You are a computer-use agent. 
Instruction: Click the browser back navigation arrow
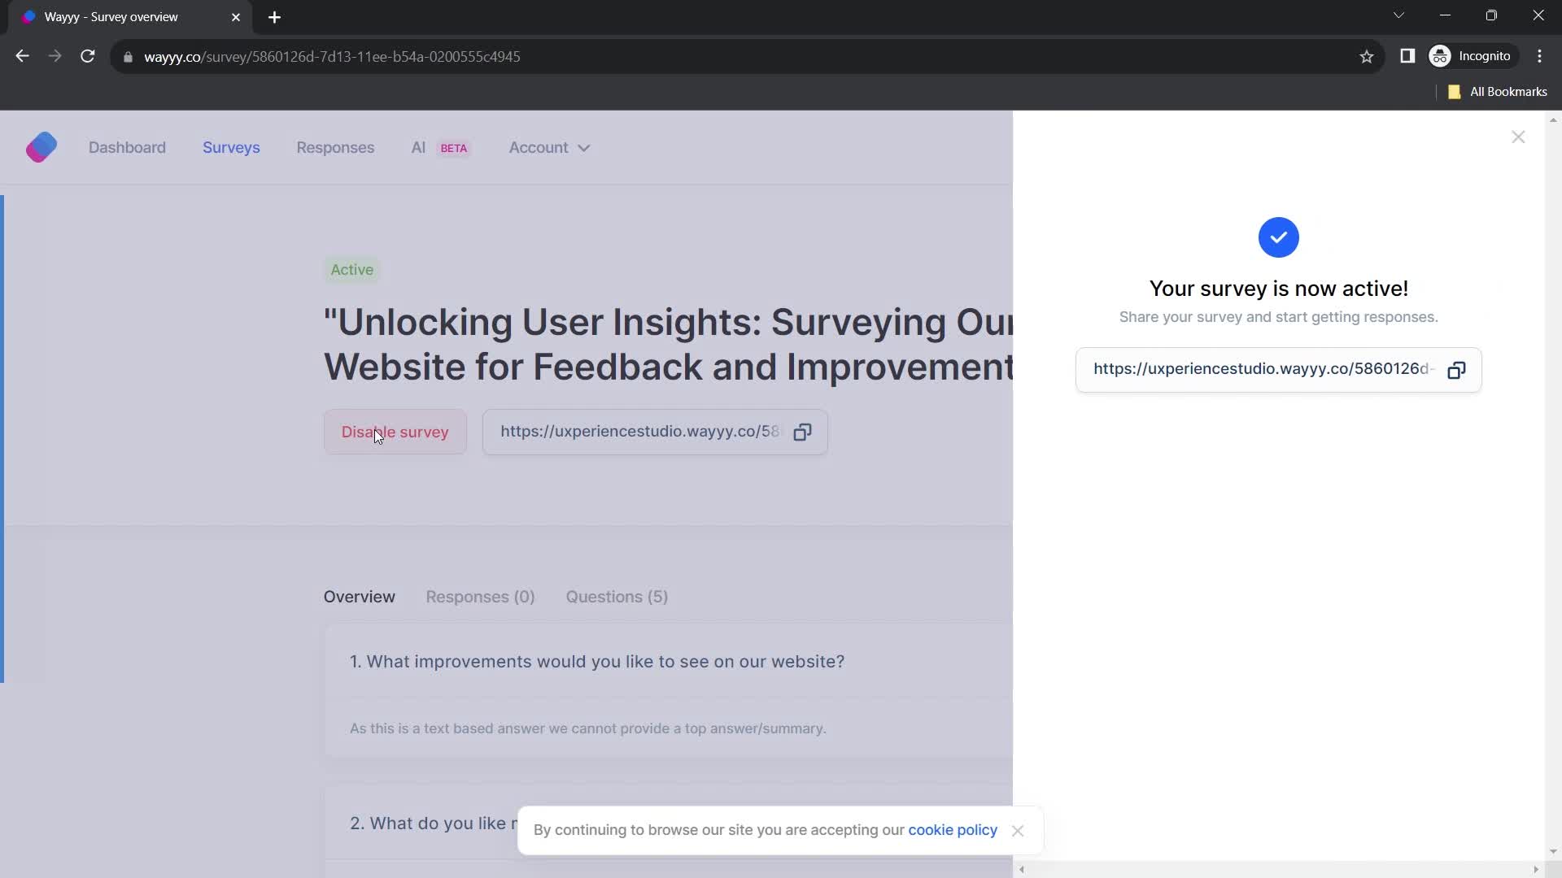pos(23,57)
